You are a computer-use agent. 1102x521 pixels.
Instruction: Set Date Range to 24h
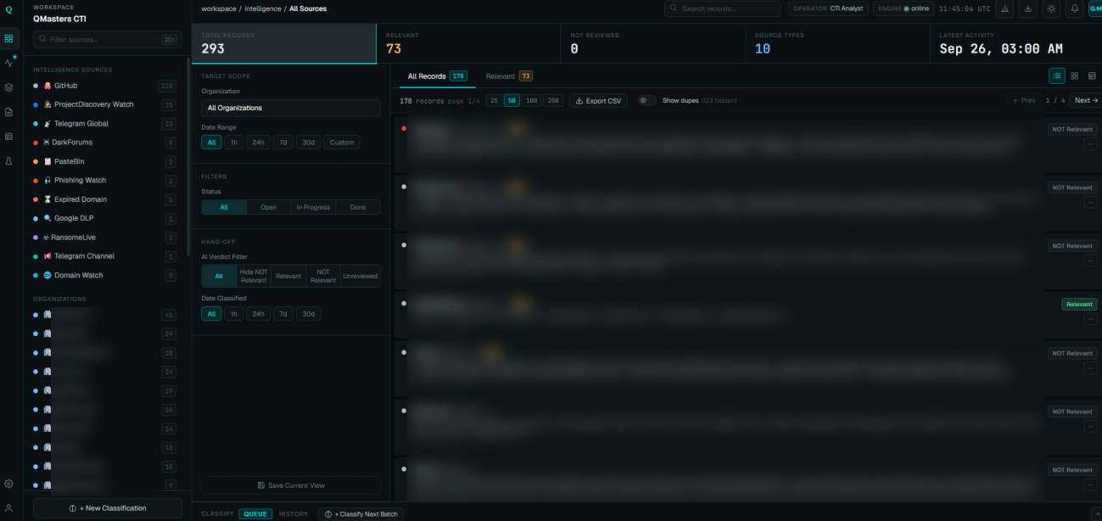tap(257, 143)
